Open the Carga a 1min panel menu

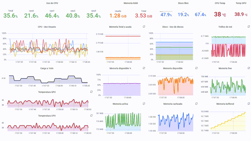point(47,68)
